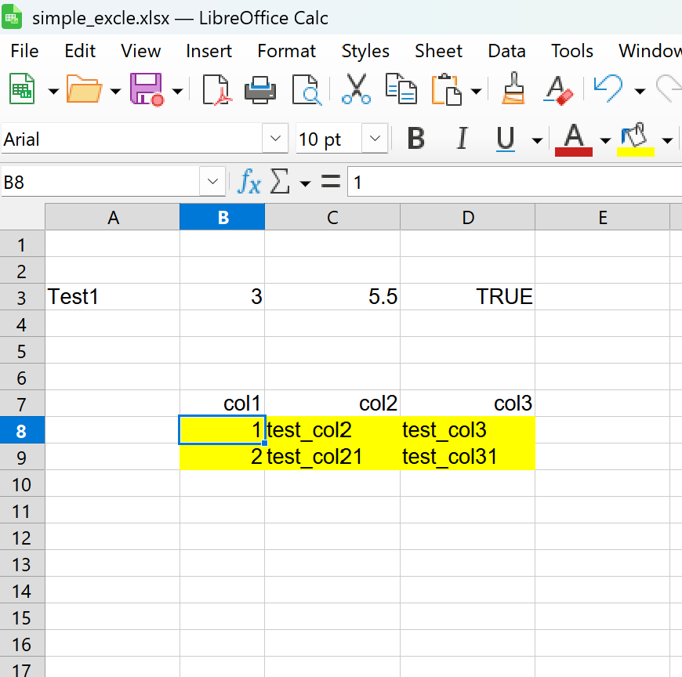Select cell D3 containing TRUE
The width and height of the screenshot is (682, 677).
pos(467,296)
